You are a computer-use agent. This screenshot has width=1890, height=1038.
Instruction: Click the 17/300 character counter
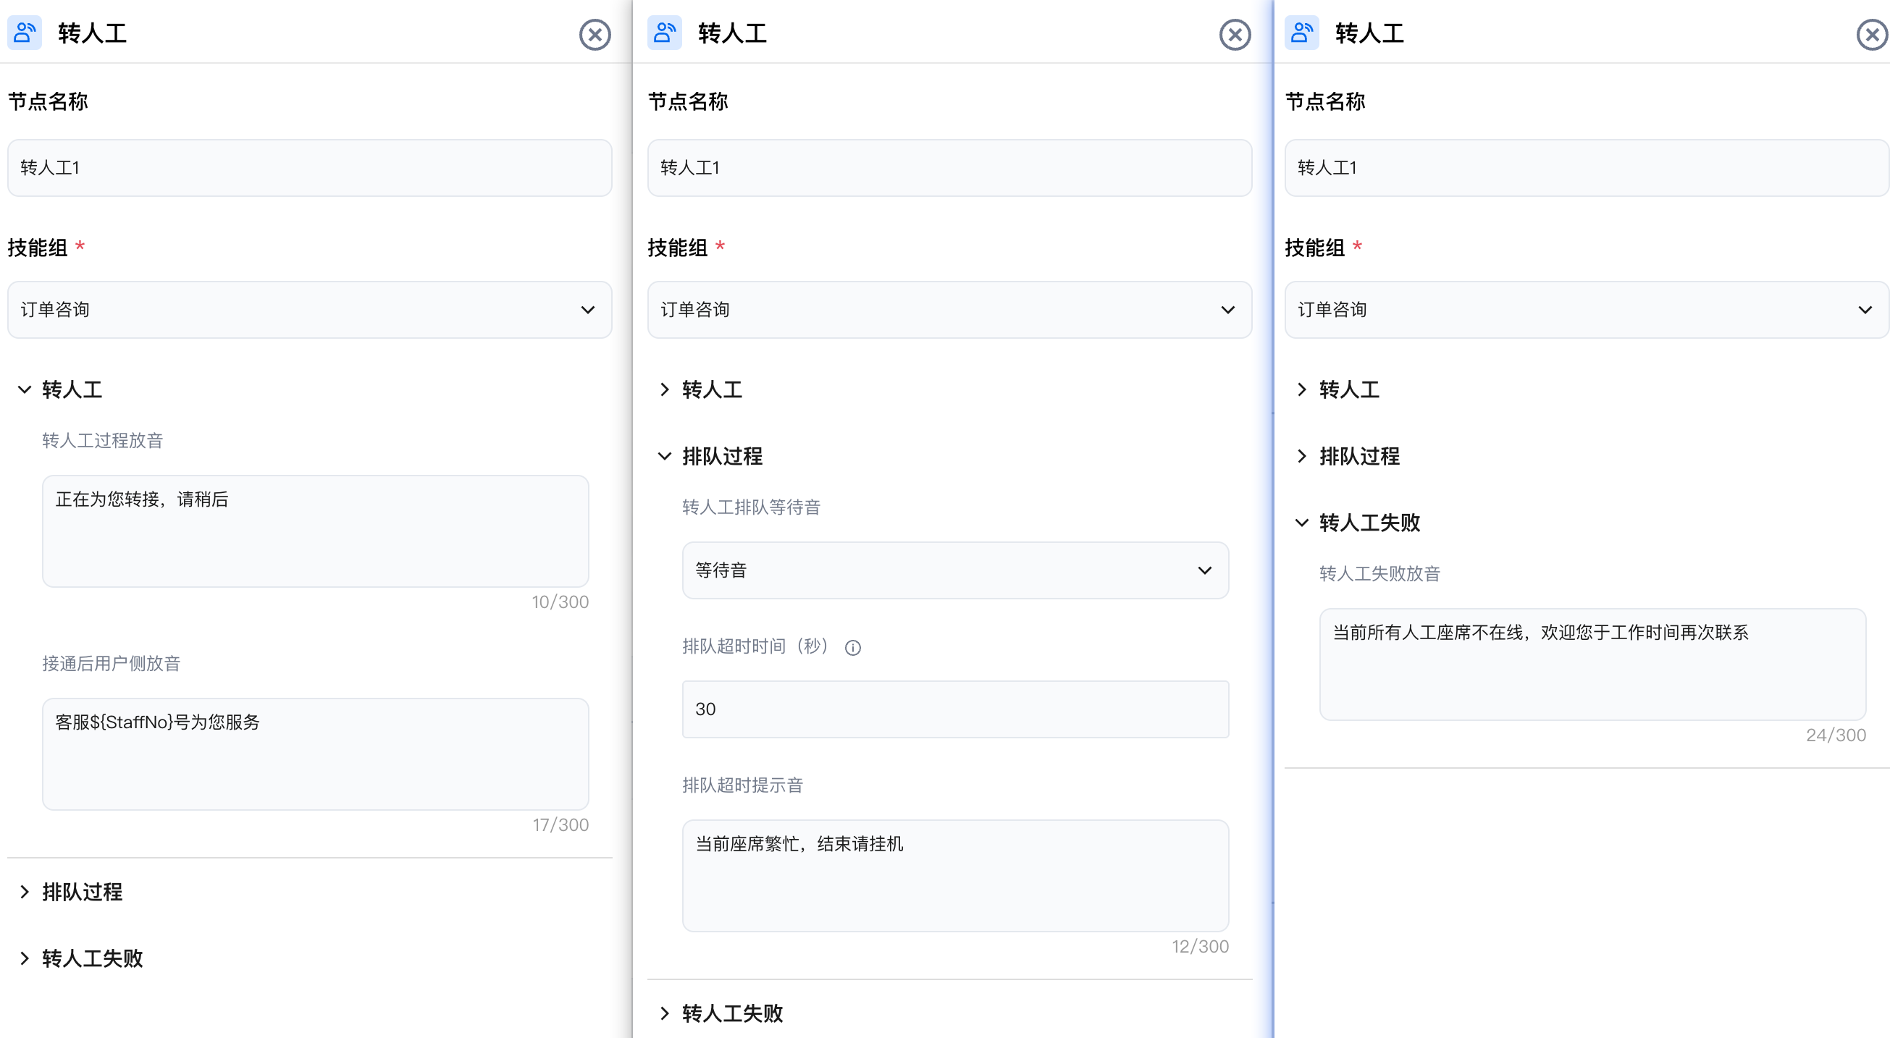(560, 825)
